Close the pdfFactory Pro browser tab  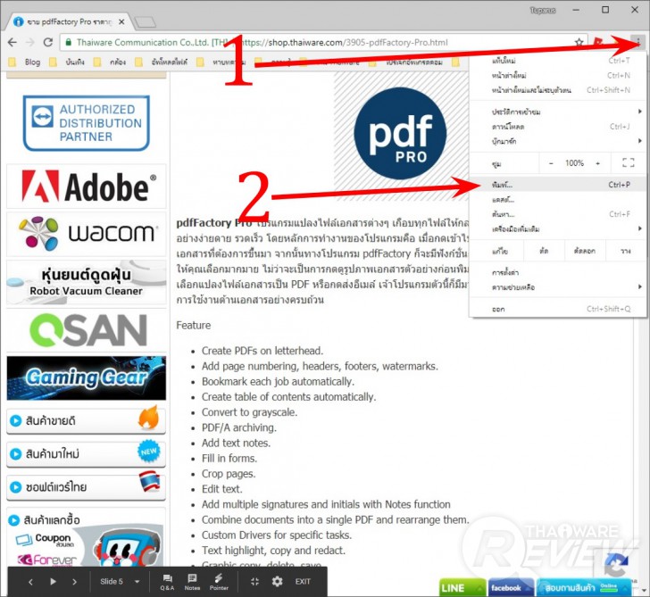pos(121,22)
